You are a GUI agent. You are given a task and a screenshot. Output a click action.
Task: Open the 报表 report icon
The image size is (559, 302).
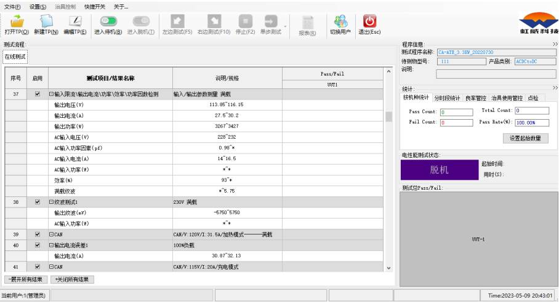tap(307, 23)
